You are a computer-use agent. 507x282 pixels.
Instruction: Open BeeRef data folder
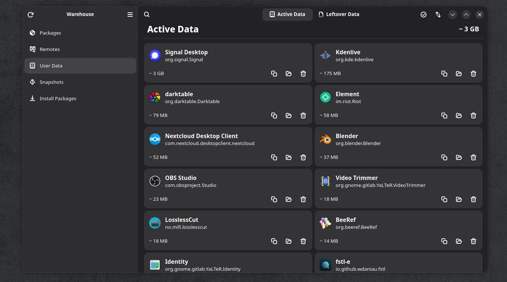coord(459,241)
